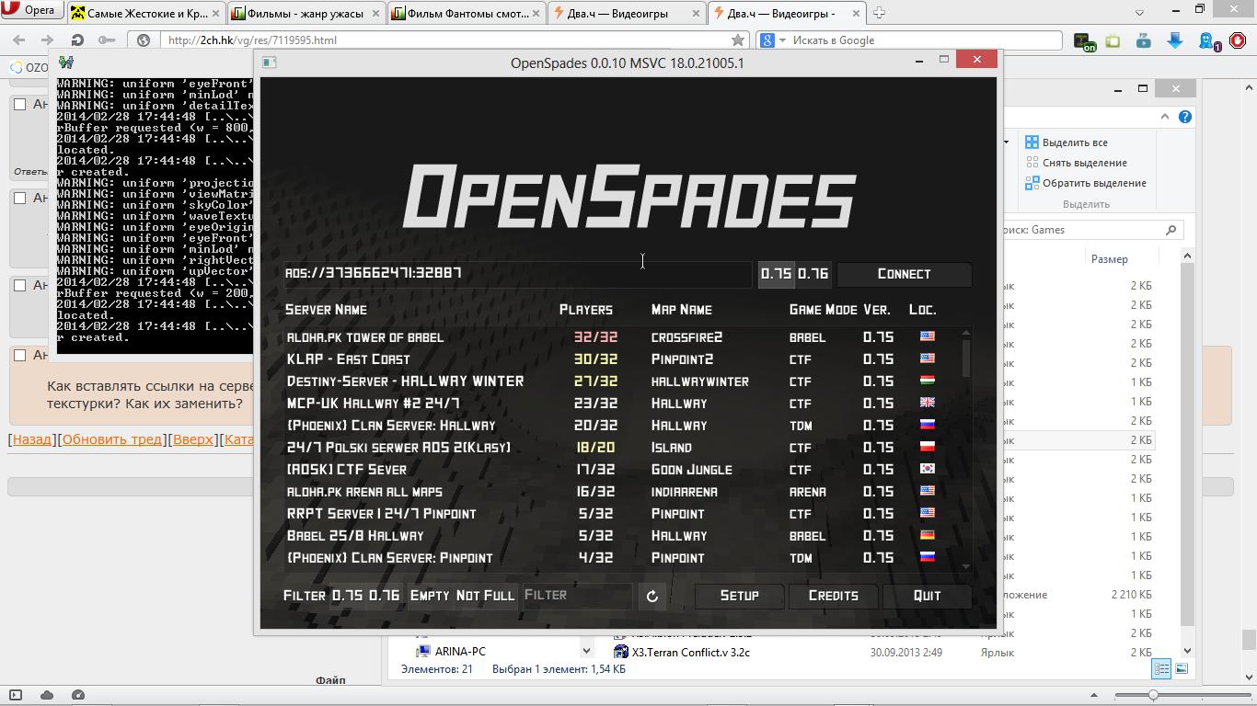The width and height of the screenshot is (1257, 706).
Task: Expand the dropdown arrow beside ARINA-PC
Action: (585, 651)
